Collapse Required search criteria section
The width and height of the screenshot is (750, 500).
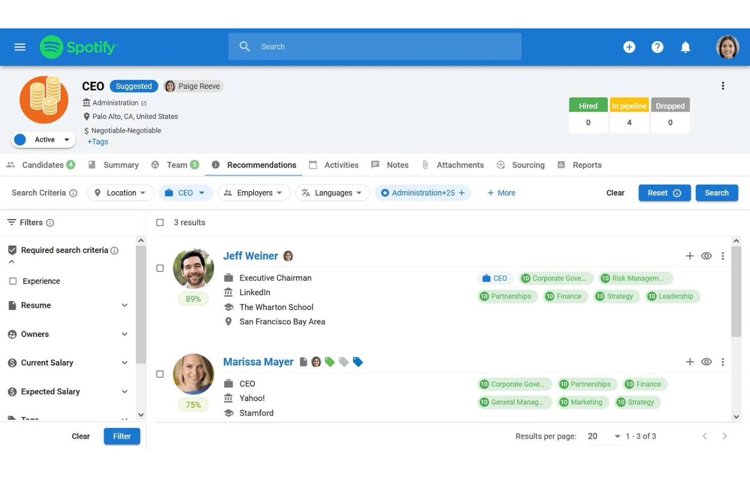click(12, 262)
